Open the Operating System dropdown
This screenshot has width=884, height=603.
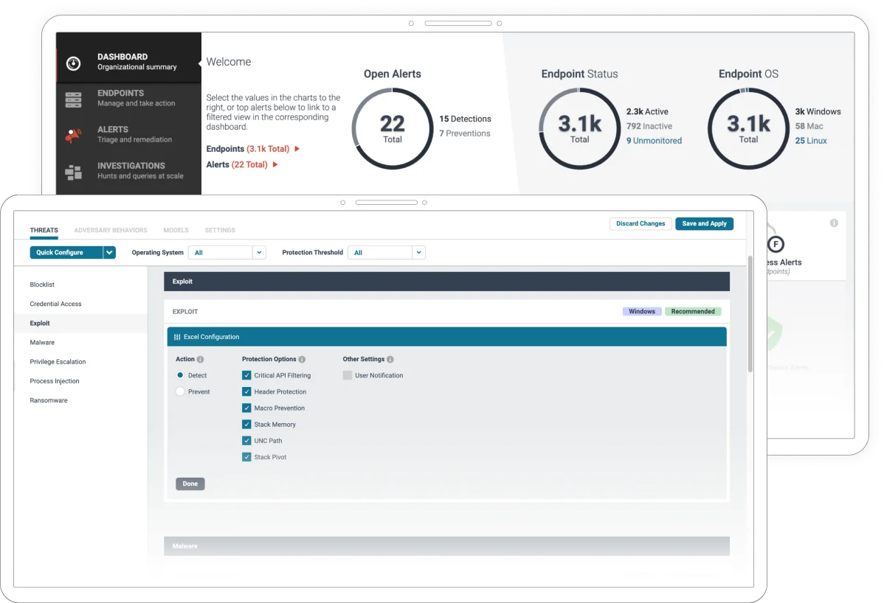tap(227, 252)
